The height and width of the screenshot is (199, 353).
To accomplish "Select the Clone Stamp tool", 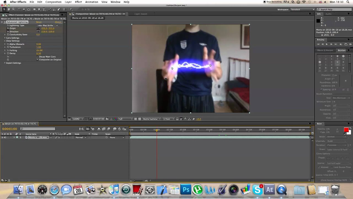I will click(x=54, y=9).
